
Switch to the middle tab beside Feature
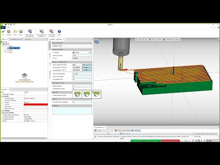click(16, 39)
